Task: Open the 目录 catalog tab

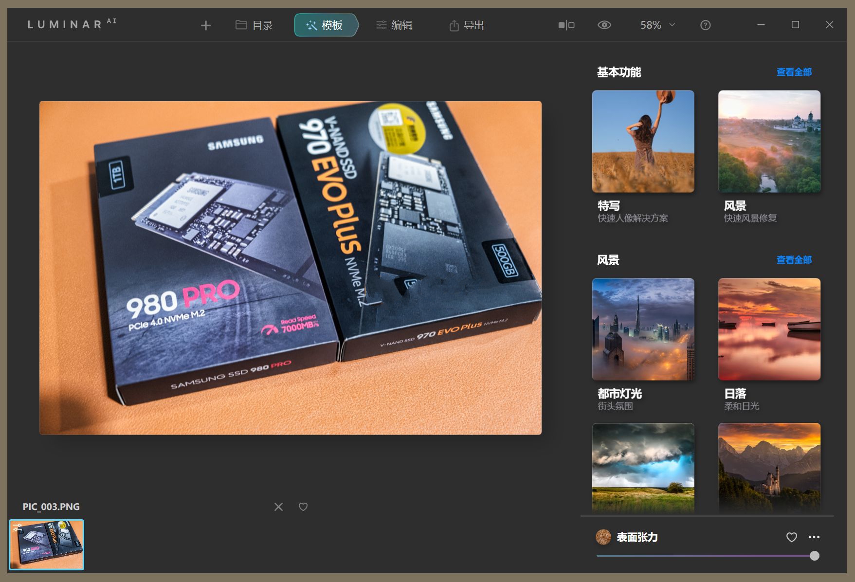Action: (254, 25)
